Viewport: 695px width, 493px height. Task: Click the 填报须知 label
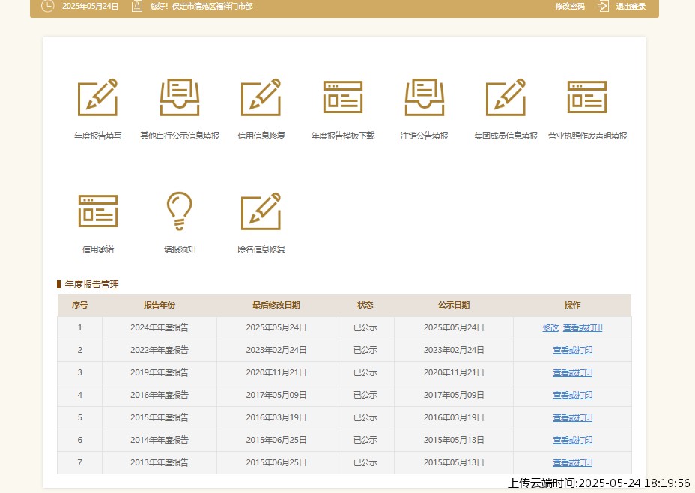coord(180,249)
